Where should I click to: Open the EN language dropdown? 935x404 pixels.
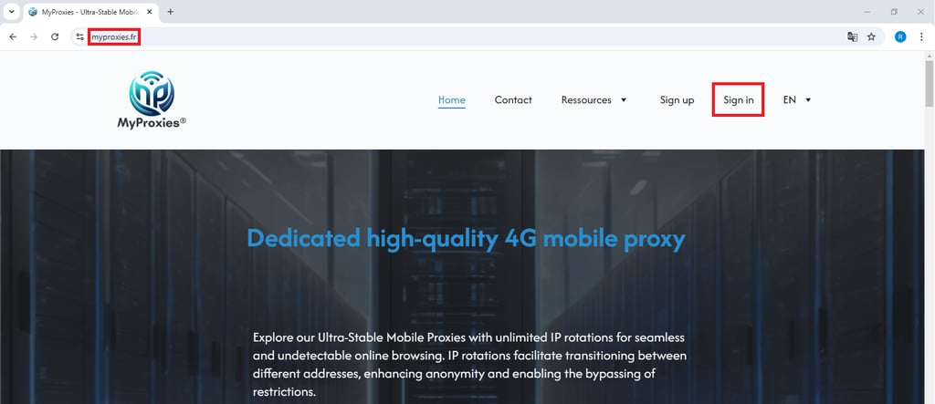(797, 99)
